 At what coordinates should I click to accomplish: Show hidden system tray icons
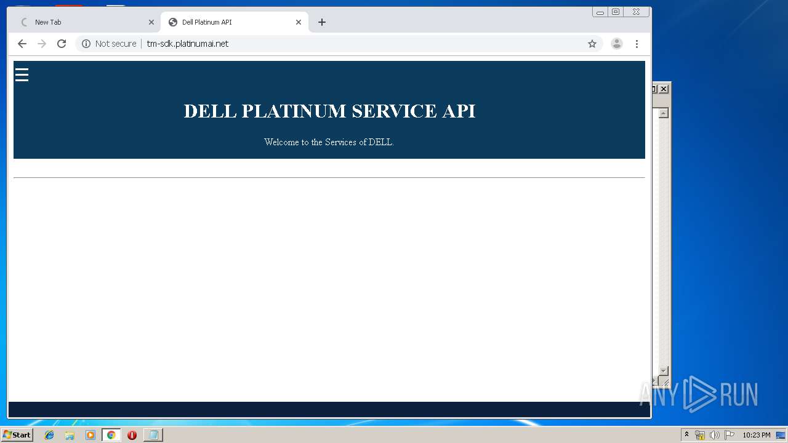pyautogui.click(x=686, y=435)
